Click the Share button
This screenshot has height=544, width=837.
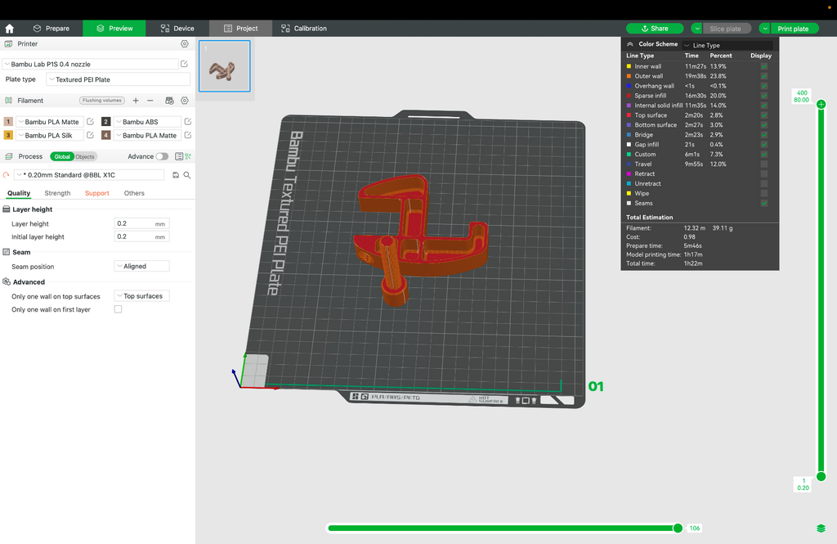(655, 29)
